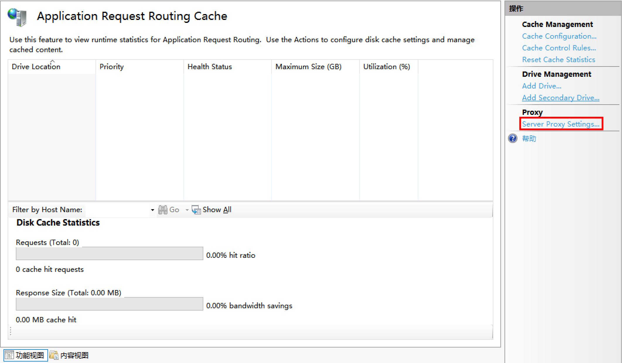The width and height of the screenshot is (622, 363).
Task: Click the 功能视图 icon at the bottom
Action: tap(9, 355)
